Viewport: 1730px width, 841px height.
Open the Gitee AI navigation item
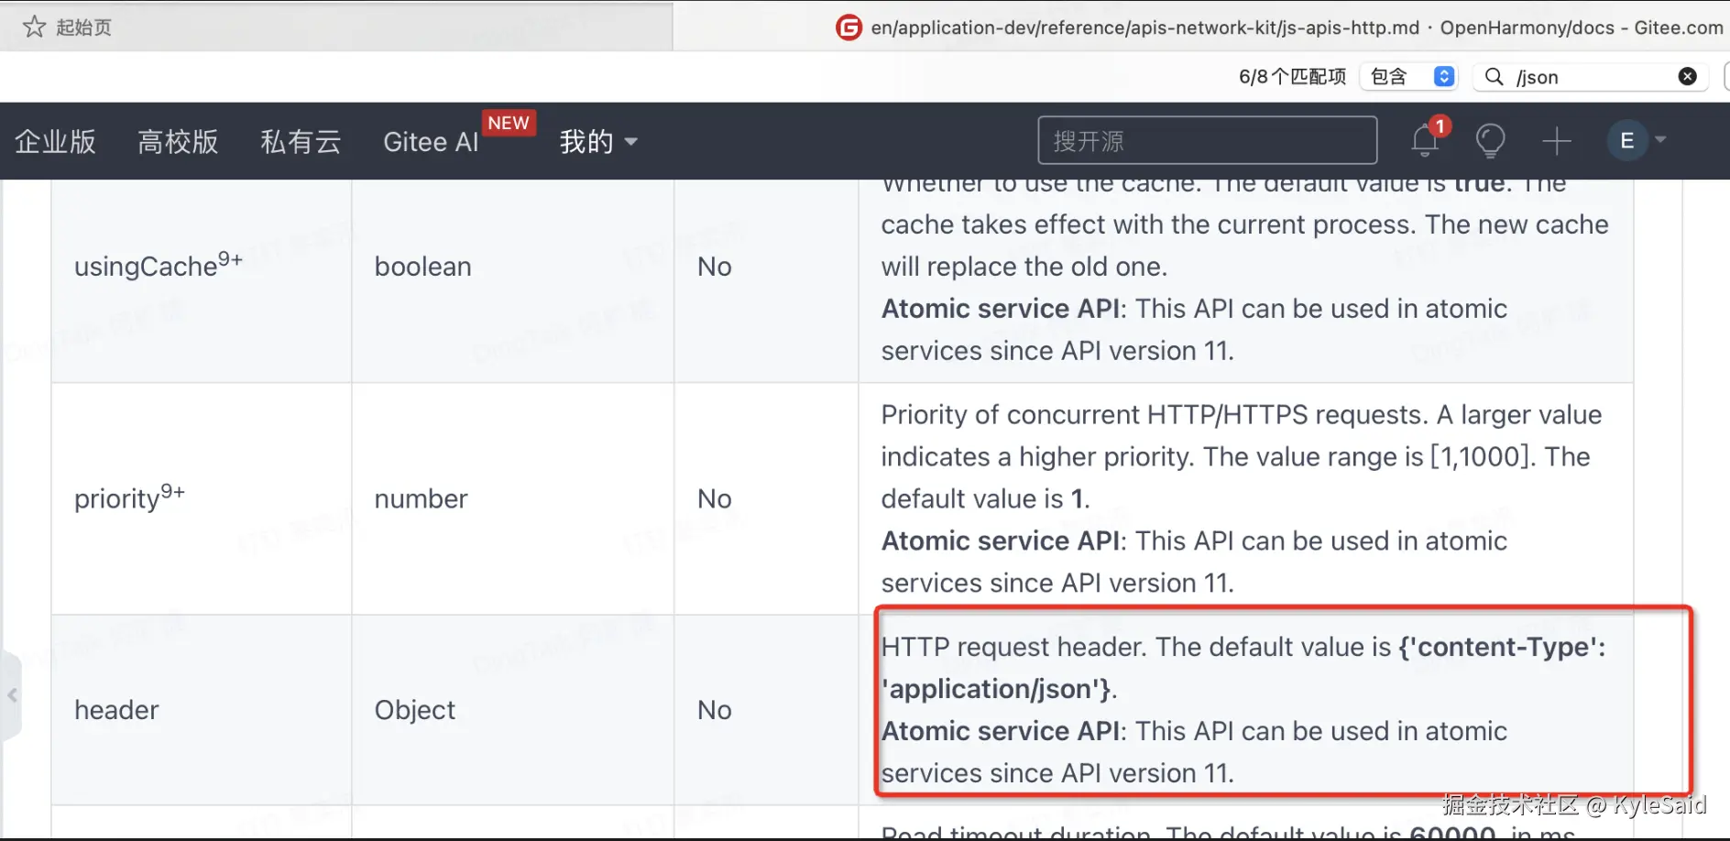(x=431, y=142)
